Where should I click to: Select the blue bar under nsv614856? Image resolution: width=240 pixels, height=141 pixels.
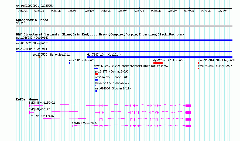pyautogui.click(x=96, y=91)
